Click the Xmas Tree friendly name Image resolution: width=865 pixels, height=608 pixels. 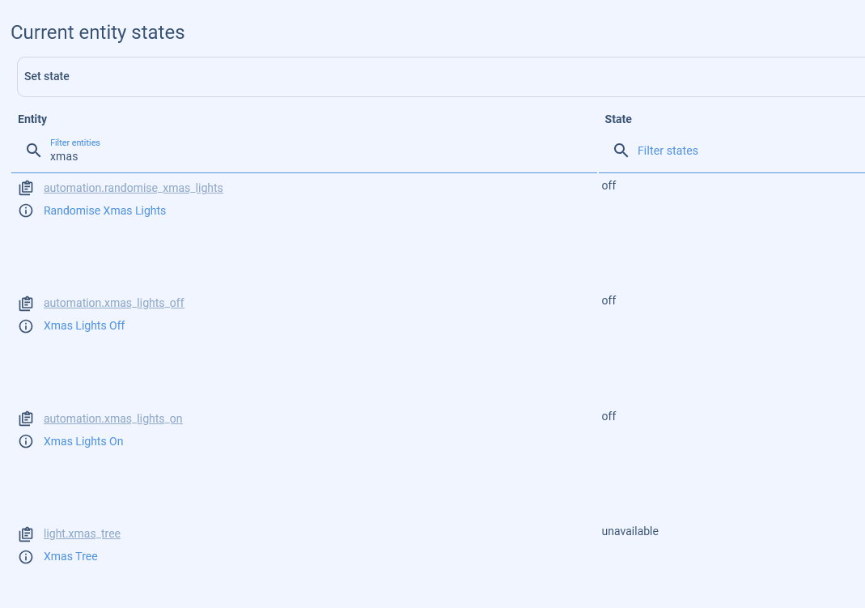70,556
